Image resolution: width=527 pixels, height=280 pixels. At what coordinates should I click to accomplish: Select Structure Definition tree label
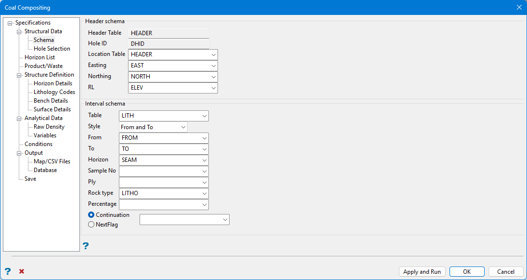point(50,75)
